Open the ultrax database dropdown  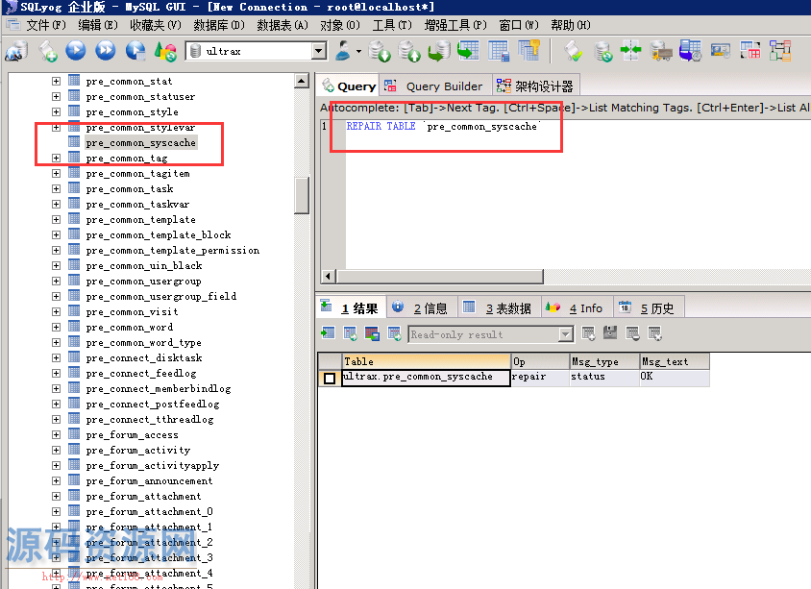[x=319, y=51]
